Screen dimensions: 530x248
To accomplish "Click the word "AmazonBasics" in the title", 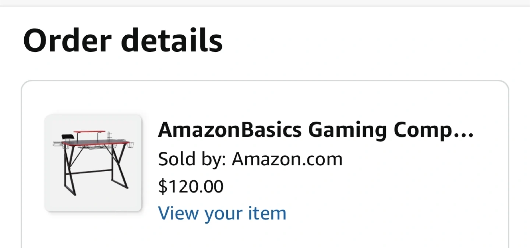I will click(x=229, y=130).
